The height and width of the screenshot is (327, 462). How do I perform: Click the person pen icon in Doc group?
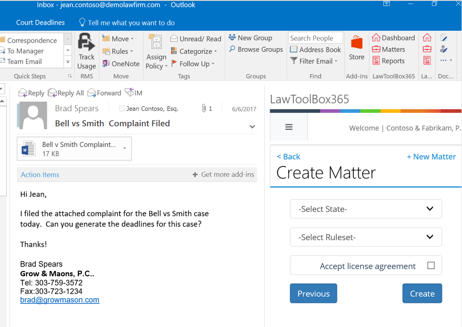coord(444,49)
